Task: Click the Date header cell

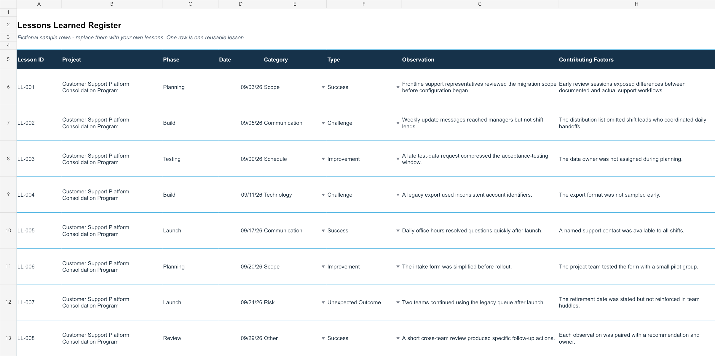Action: 240,59
